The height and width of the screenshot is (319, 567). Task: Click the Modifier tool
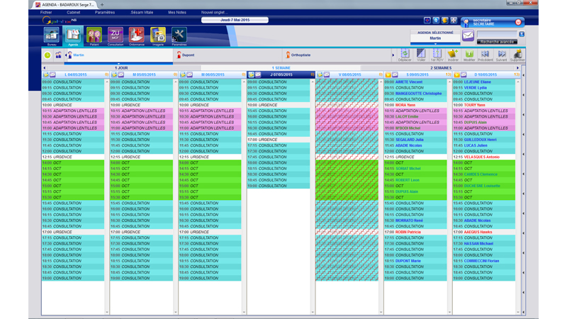tap(469, 55)
